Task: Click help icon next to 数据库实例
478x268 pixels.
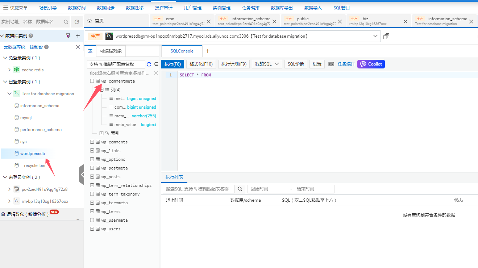Action: tap(31, 36)
